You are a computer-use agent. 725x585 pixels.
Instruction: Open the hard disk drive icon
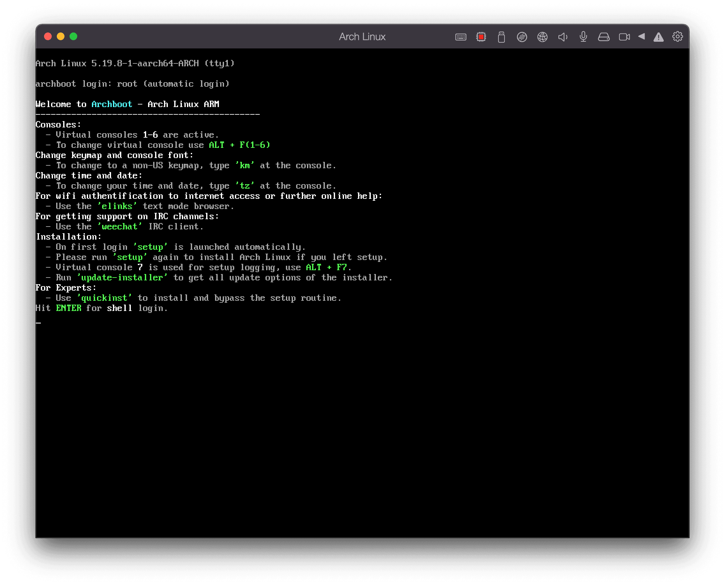[603, 37]
